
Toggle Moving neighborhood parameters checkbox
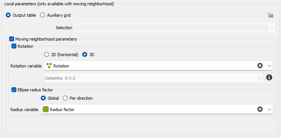pos(12,39)
